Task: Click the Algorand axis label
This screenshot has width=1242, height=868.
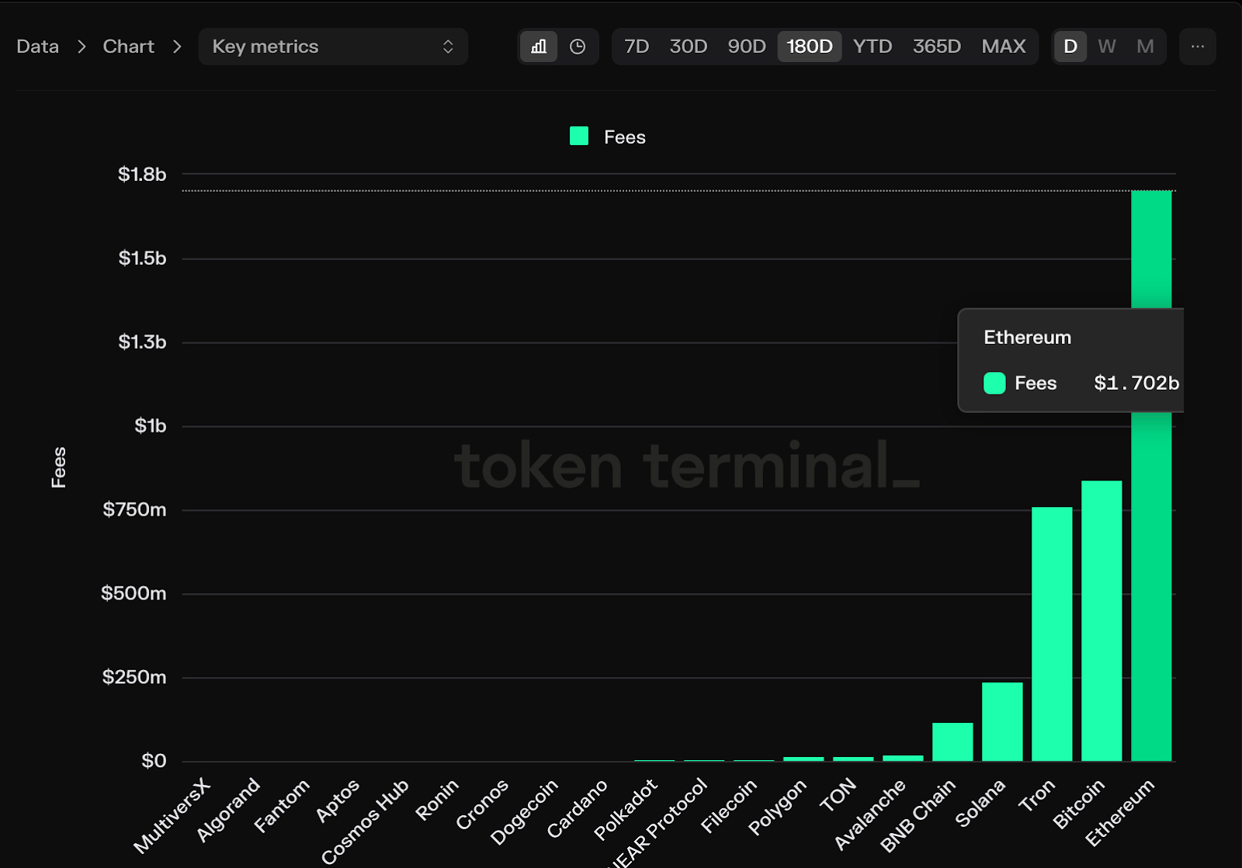Action: coord(227,810)
